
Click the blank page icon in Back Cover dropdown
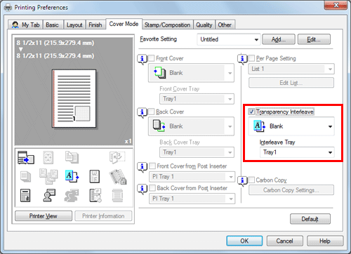pyautogui.click(x=159, y=126)
